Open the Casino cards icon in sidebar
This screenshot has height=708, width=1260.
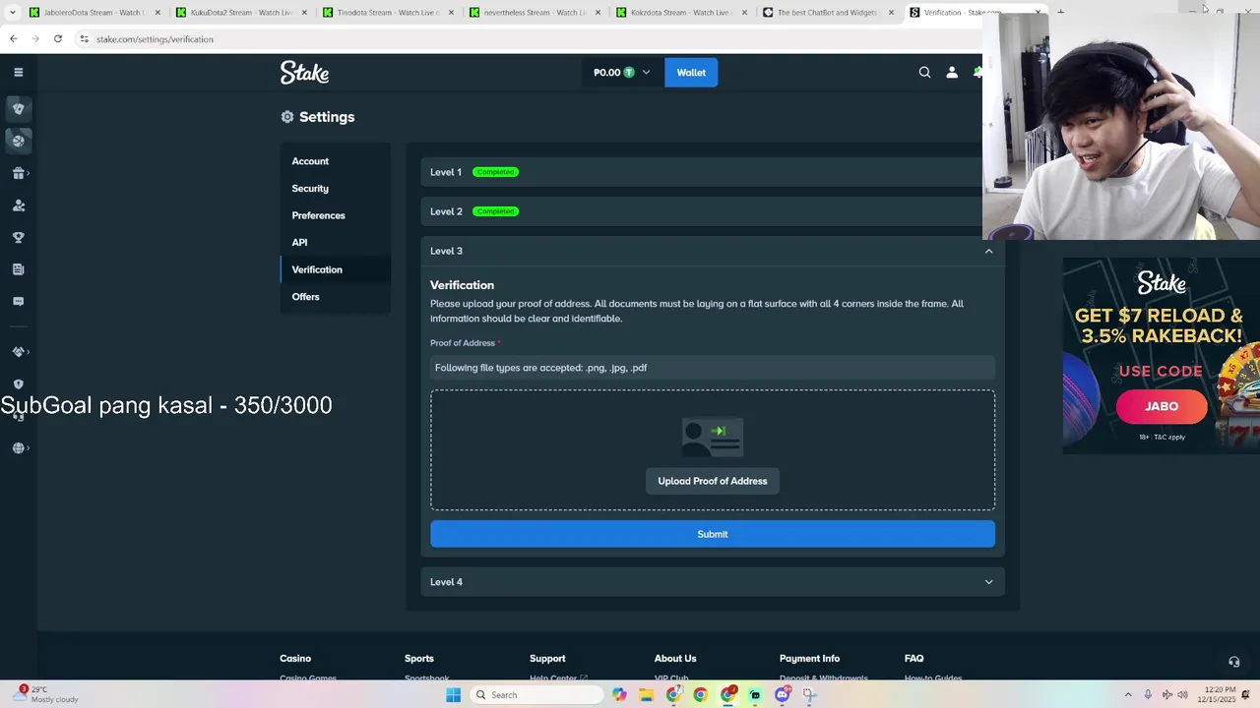(18, 109)
